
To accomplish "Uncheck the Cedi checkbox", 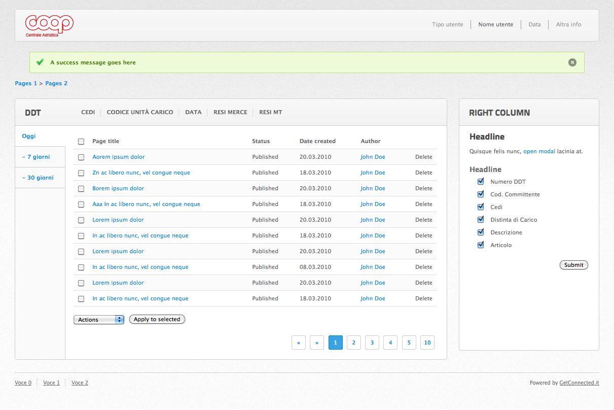I will 481,207.
